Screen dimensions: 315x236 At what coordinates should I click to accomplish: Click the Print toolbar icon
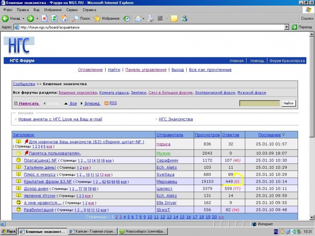click(x=150, y=18)
